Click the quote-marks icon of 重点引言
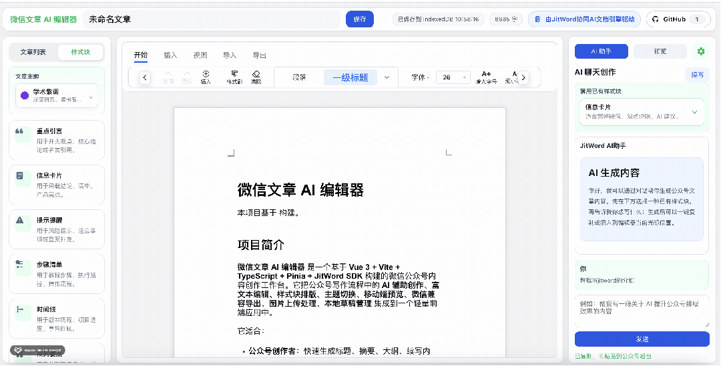The image size is (721, 366). tap(20, 131)
